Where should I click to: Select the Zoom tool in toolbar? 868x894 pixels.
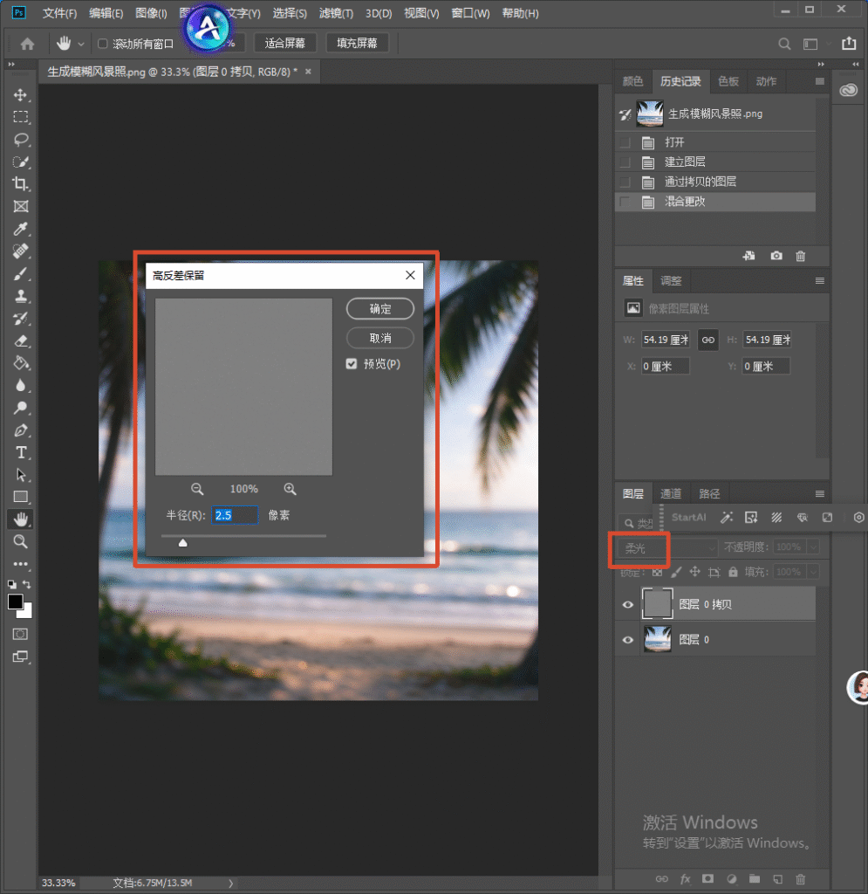pyautogui.click(x=21, y=541)
